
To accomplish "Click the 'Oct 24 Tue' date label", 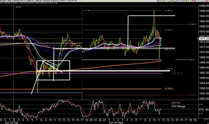I will point(11,123).
